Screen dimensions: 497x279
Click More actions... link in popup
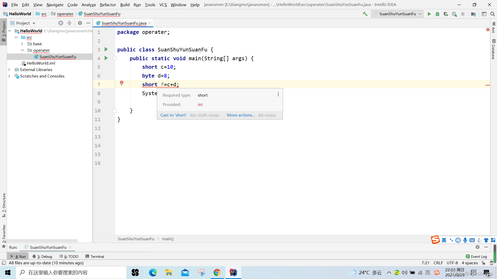click(241, 115)
